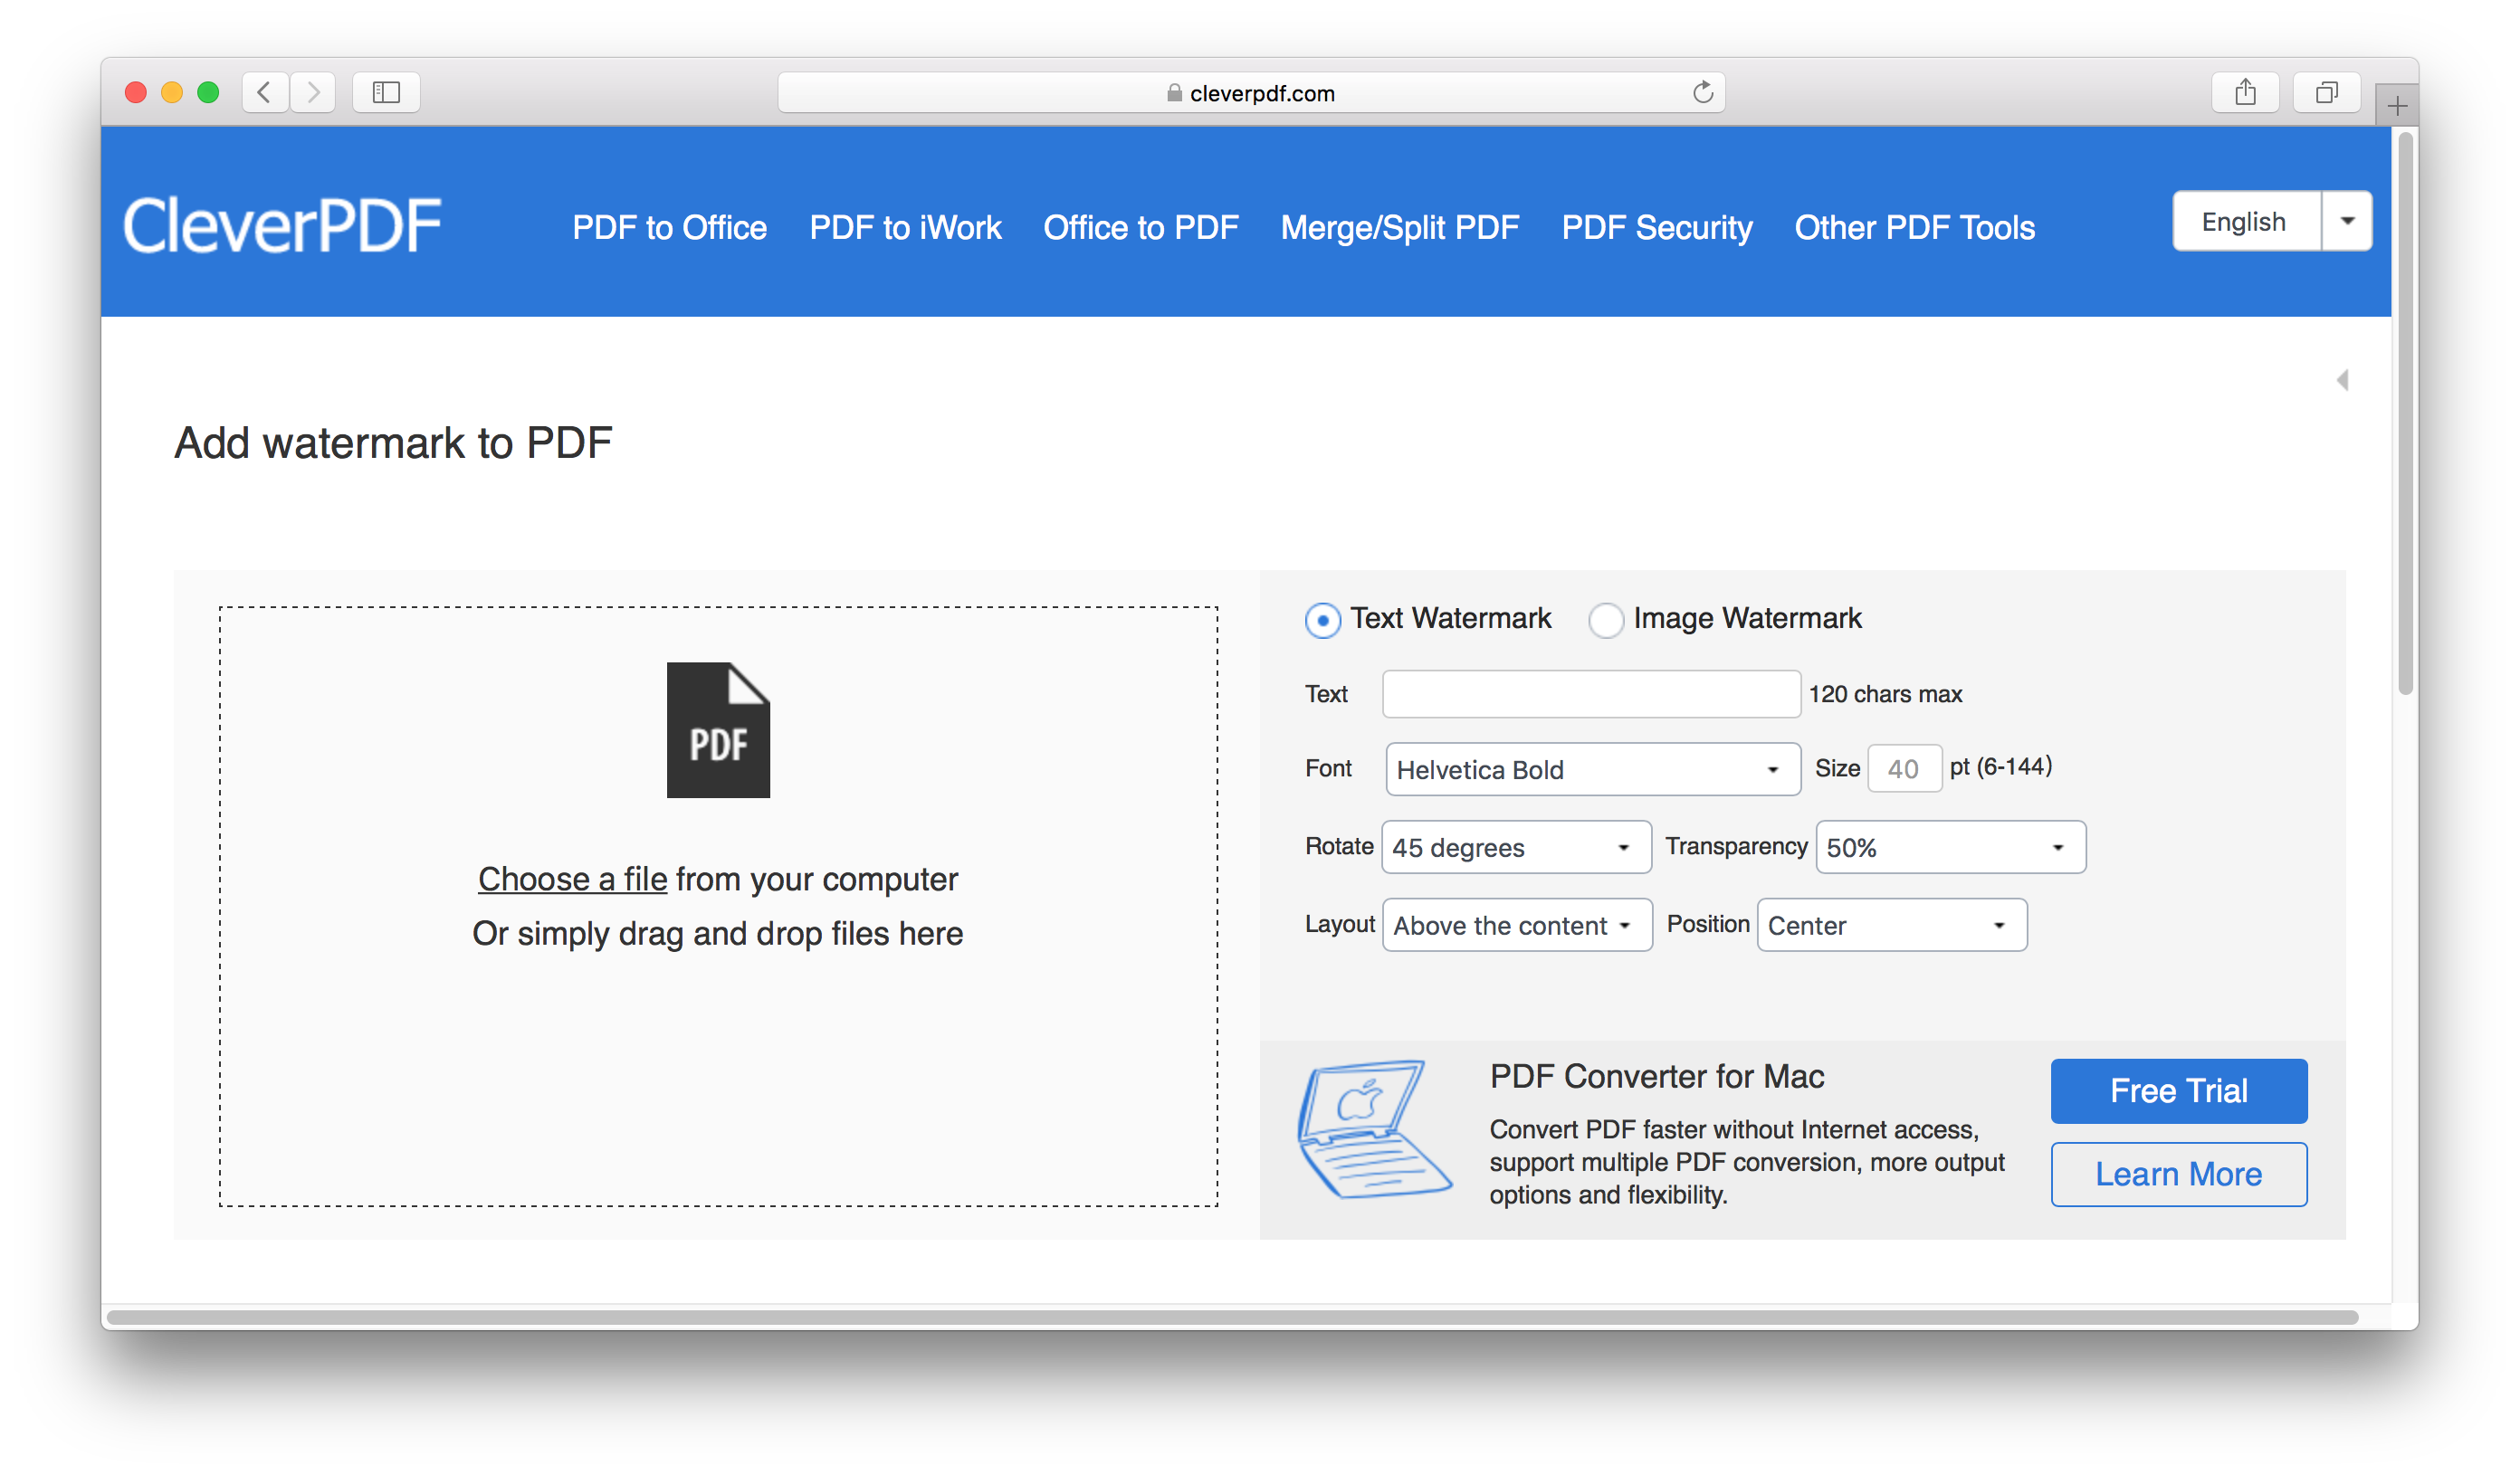Image resolution: width=2520 pixels, height=1475 pixels.
Task: Open the Merge/Split PDF menu
Action: tap(1399, 228)
